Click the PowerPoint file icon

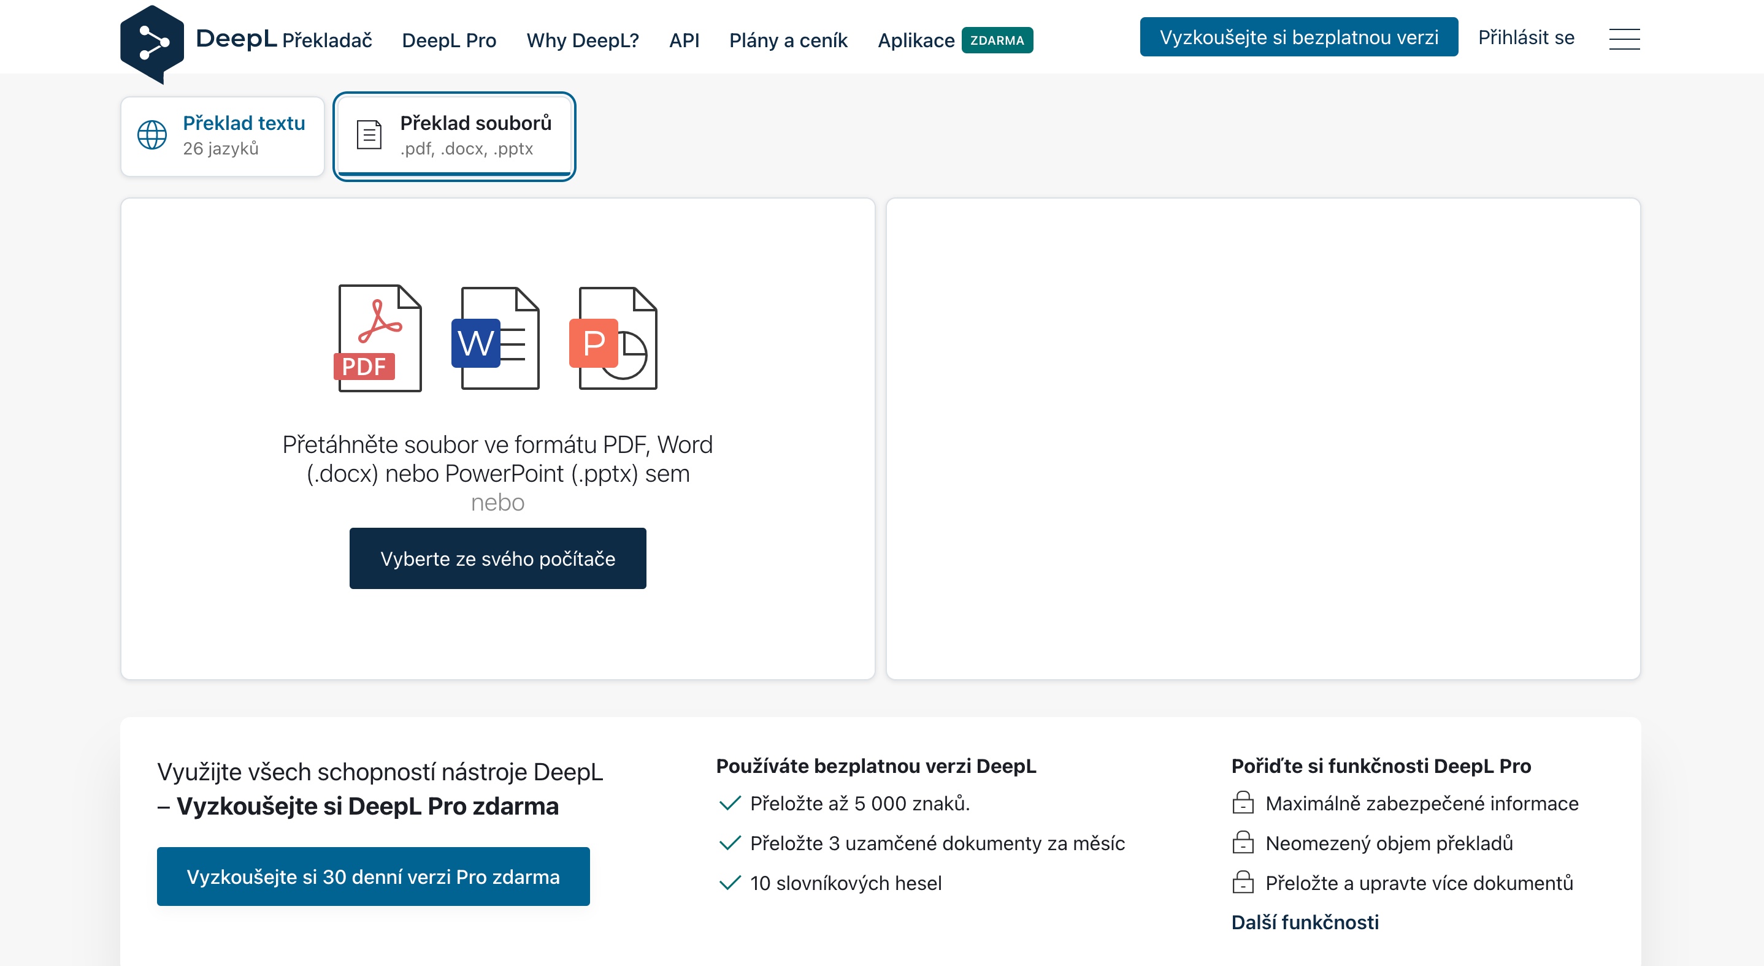pos(613,338)
